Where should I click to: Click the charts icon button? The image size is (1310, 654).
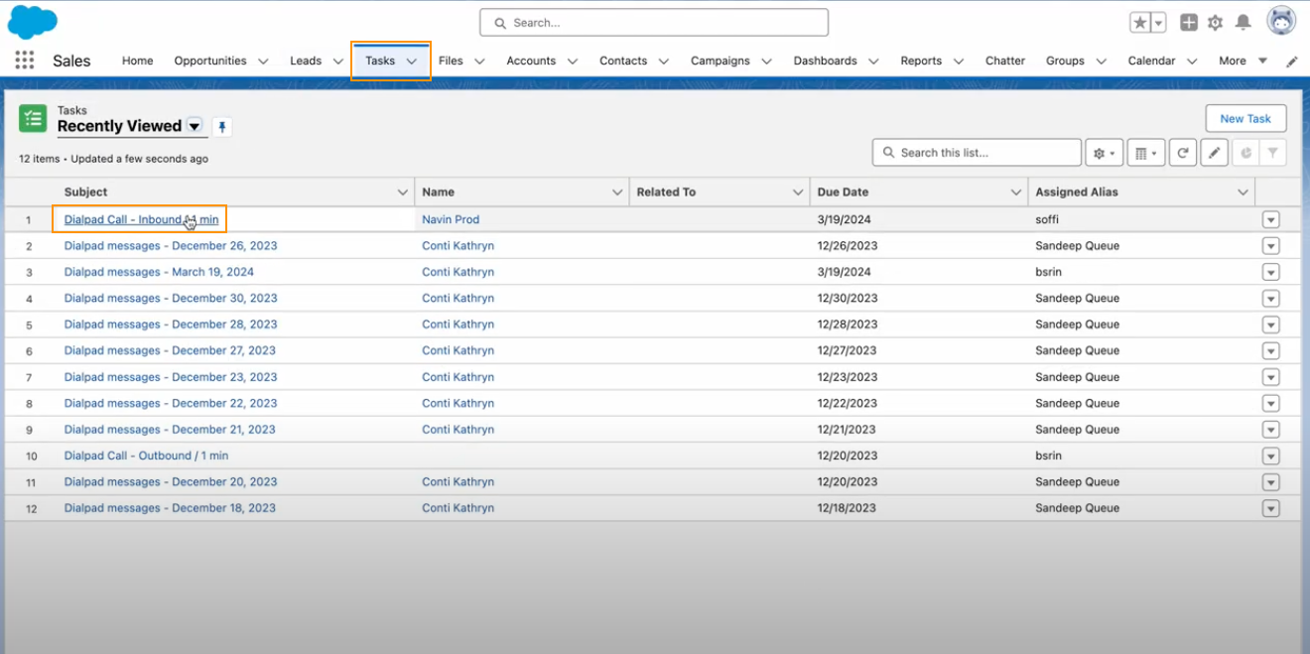pyautogui.click(x=1245, y=153)
